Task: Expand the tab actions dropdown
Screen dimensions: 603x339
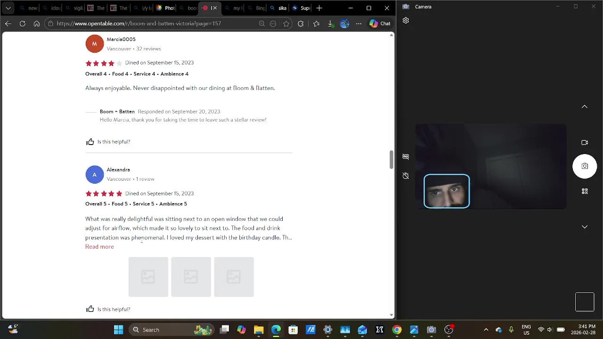Action: tap(8, 8)
